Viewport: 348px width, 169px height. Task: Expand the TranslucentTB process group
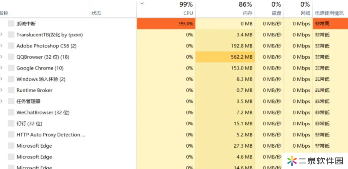[2, 34]
